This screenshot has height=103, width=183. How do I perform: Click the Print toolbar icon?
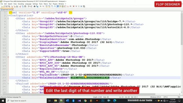(x=17, y=6)
